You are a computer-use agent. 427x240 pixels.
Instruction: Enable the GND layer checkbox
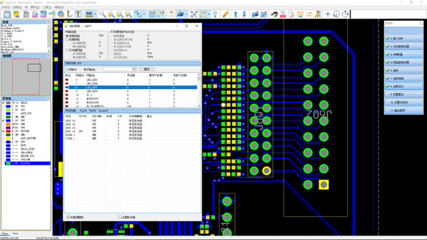3,124
